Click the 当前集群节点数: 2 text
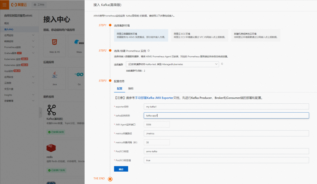Screen dimensions: 317x184 click(135, 71)
